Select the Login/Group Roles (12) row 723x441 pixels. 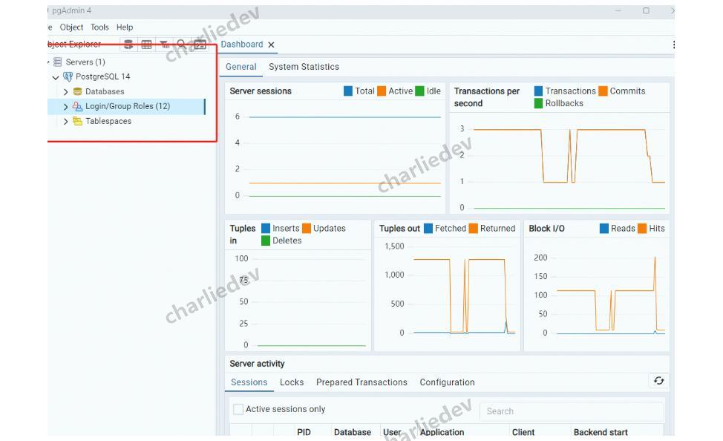pyautogui.click(x=126, y=106)
